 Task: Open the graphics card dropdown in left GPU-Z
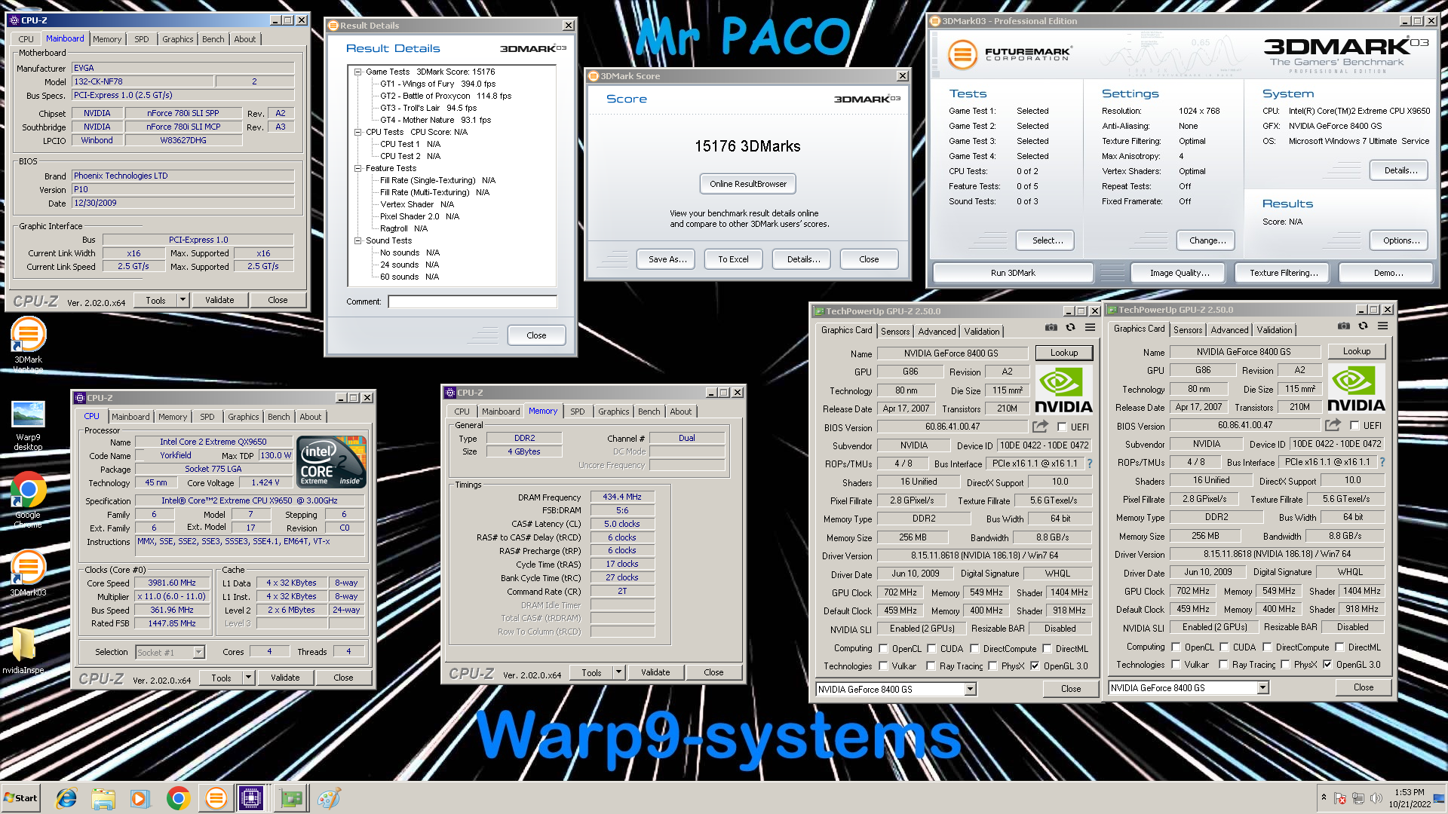(970, 690)
